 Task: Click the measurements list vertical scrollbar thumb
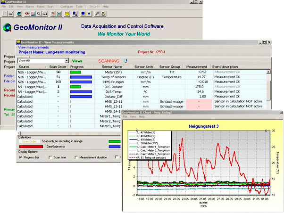tap(268, 90)
